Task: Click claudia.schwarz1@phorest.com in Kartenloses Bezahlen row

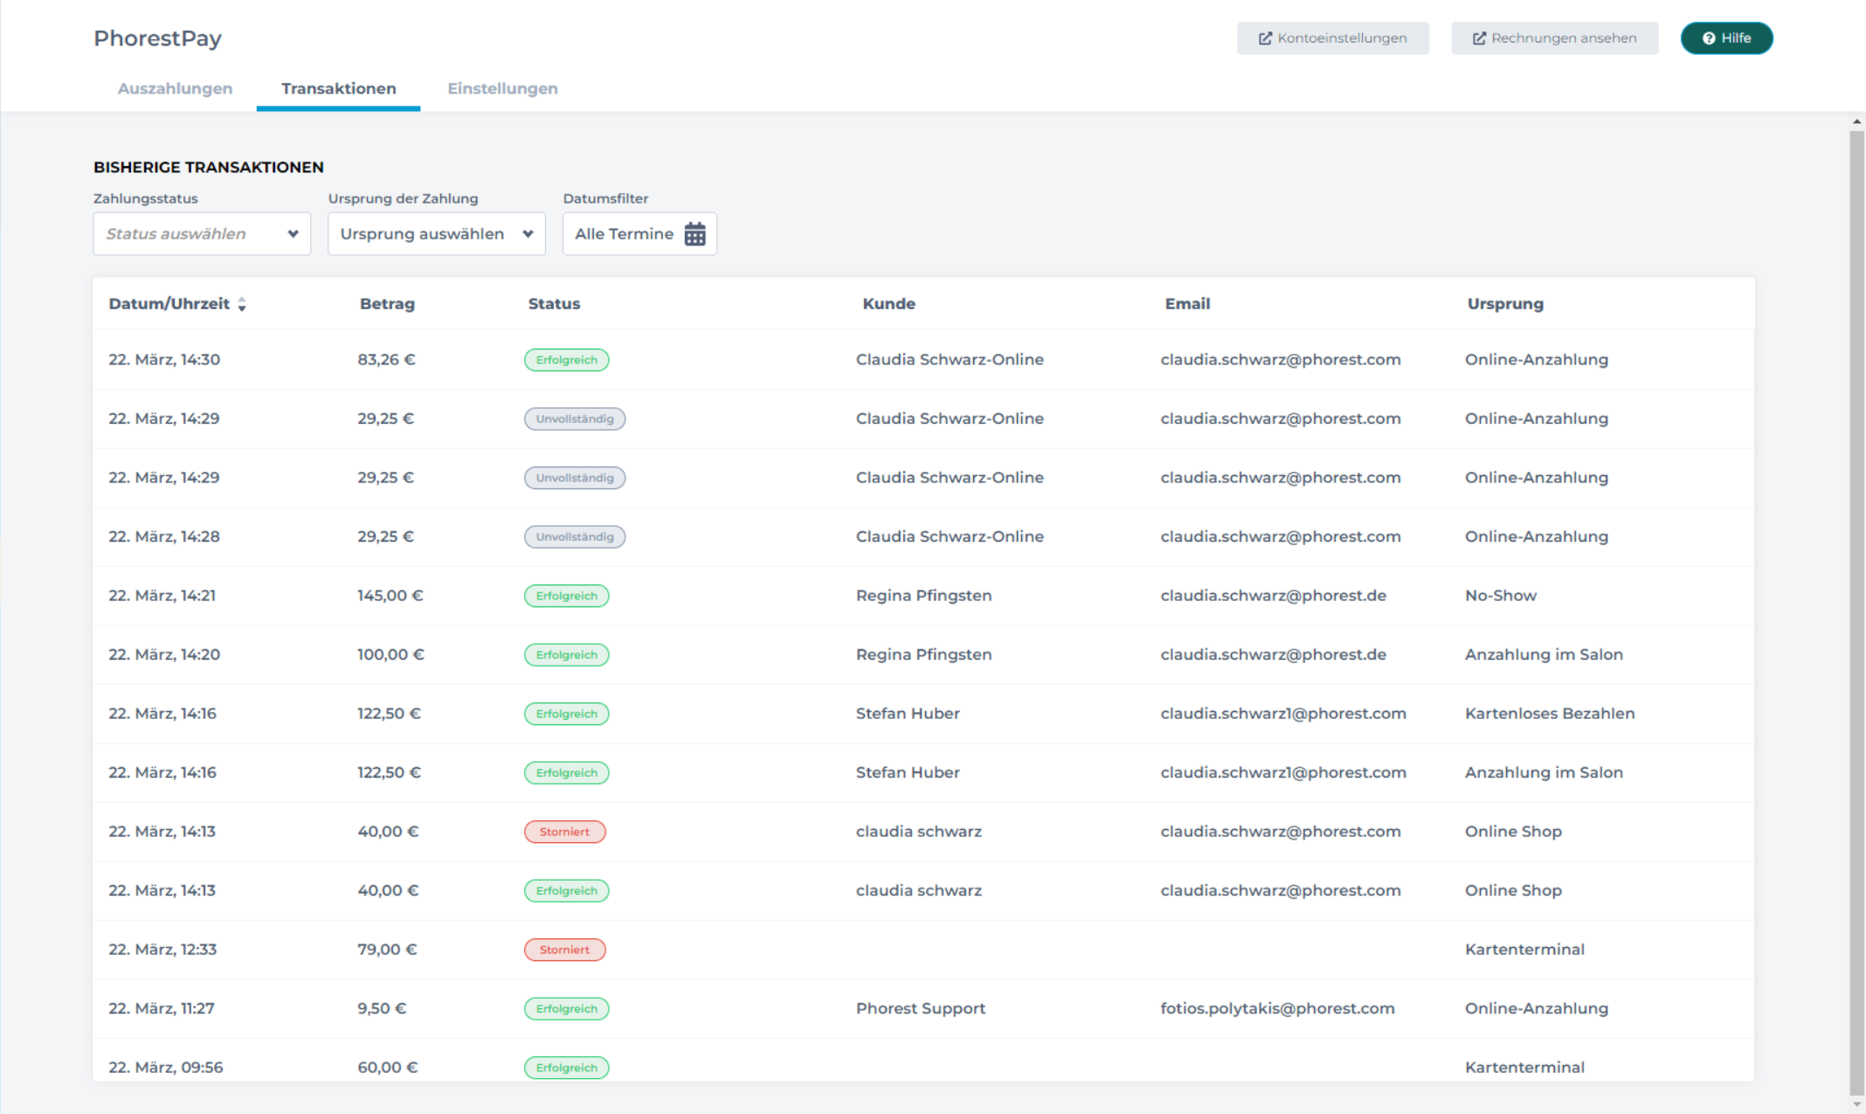Action: 1283,713
